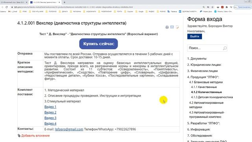The image size is (252, 142).
Task: Close the active 4.1.2.001 Векслер tab
Action: 59,2
